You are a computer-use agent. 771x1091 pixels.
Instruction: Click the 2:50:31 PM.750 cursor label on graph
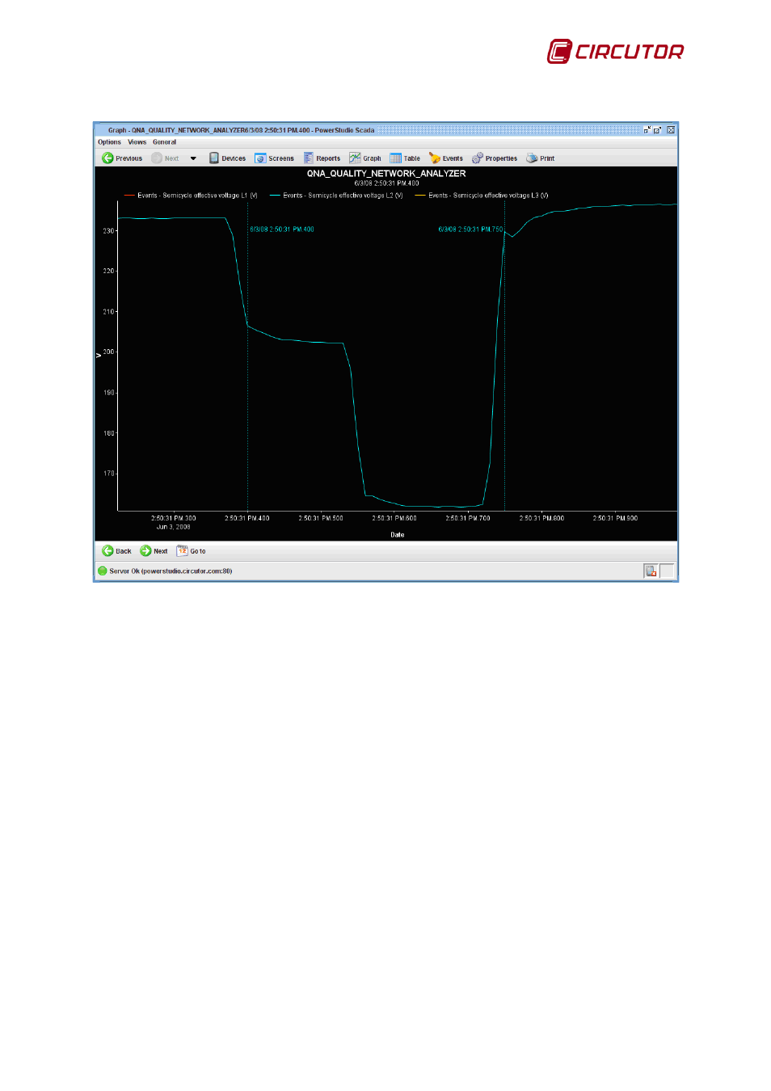[470, 230]
